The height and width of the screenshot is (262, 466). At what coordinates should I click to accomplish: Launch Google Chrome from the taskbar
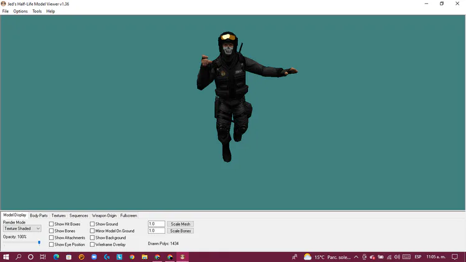(x=132, y=257)
